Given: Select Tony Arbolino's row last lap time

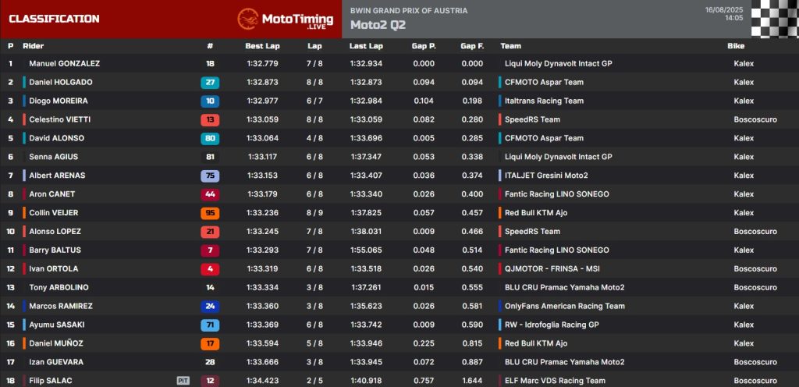Looking at the screenshot, I should 365,287.
